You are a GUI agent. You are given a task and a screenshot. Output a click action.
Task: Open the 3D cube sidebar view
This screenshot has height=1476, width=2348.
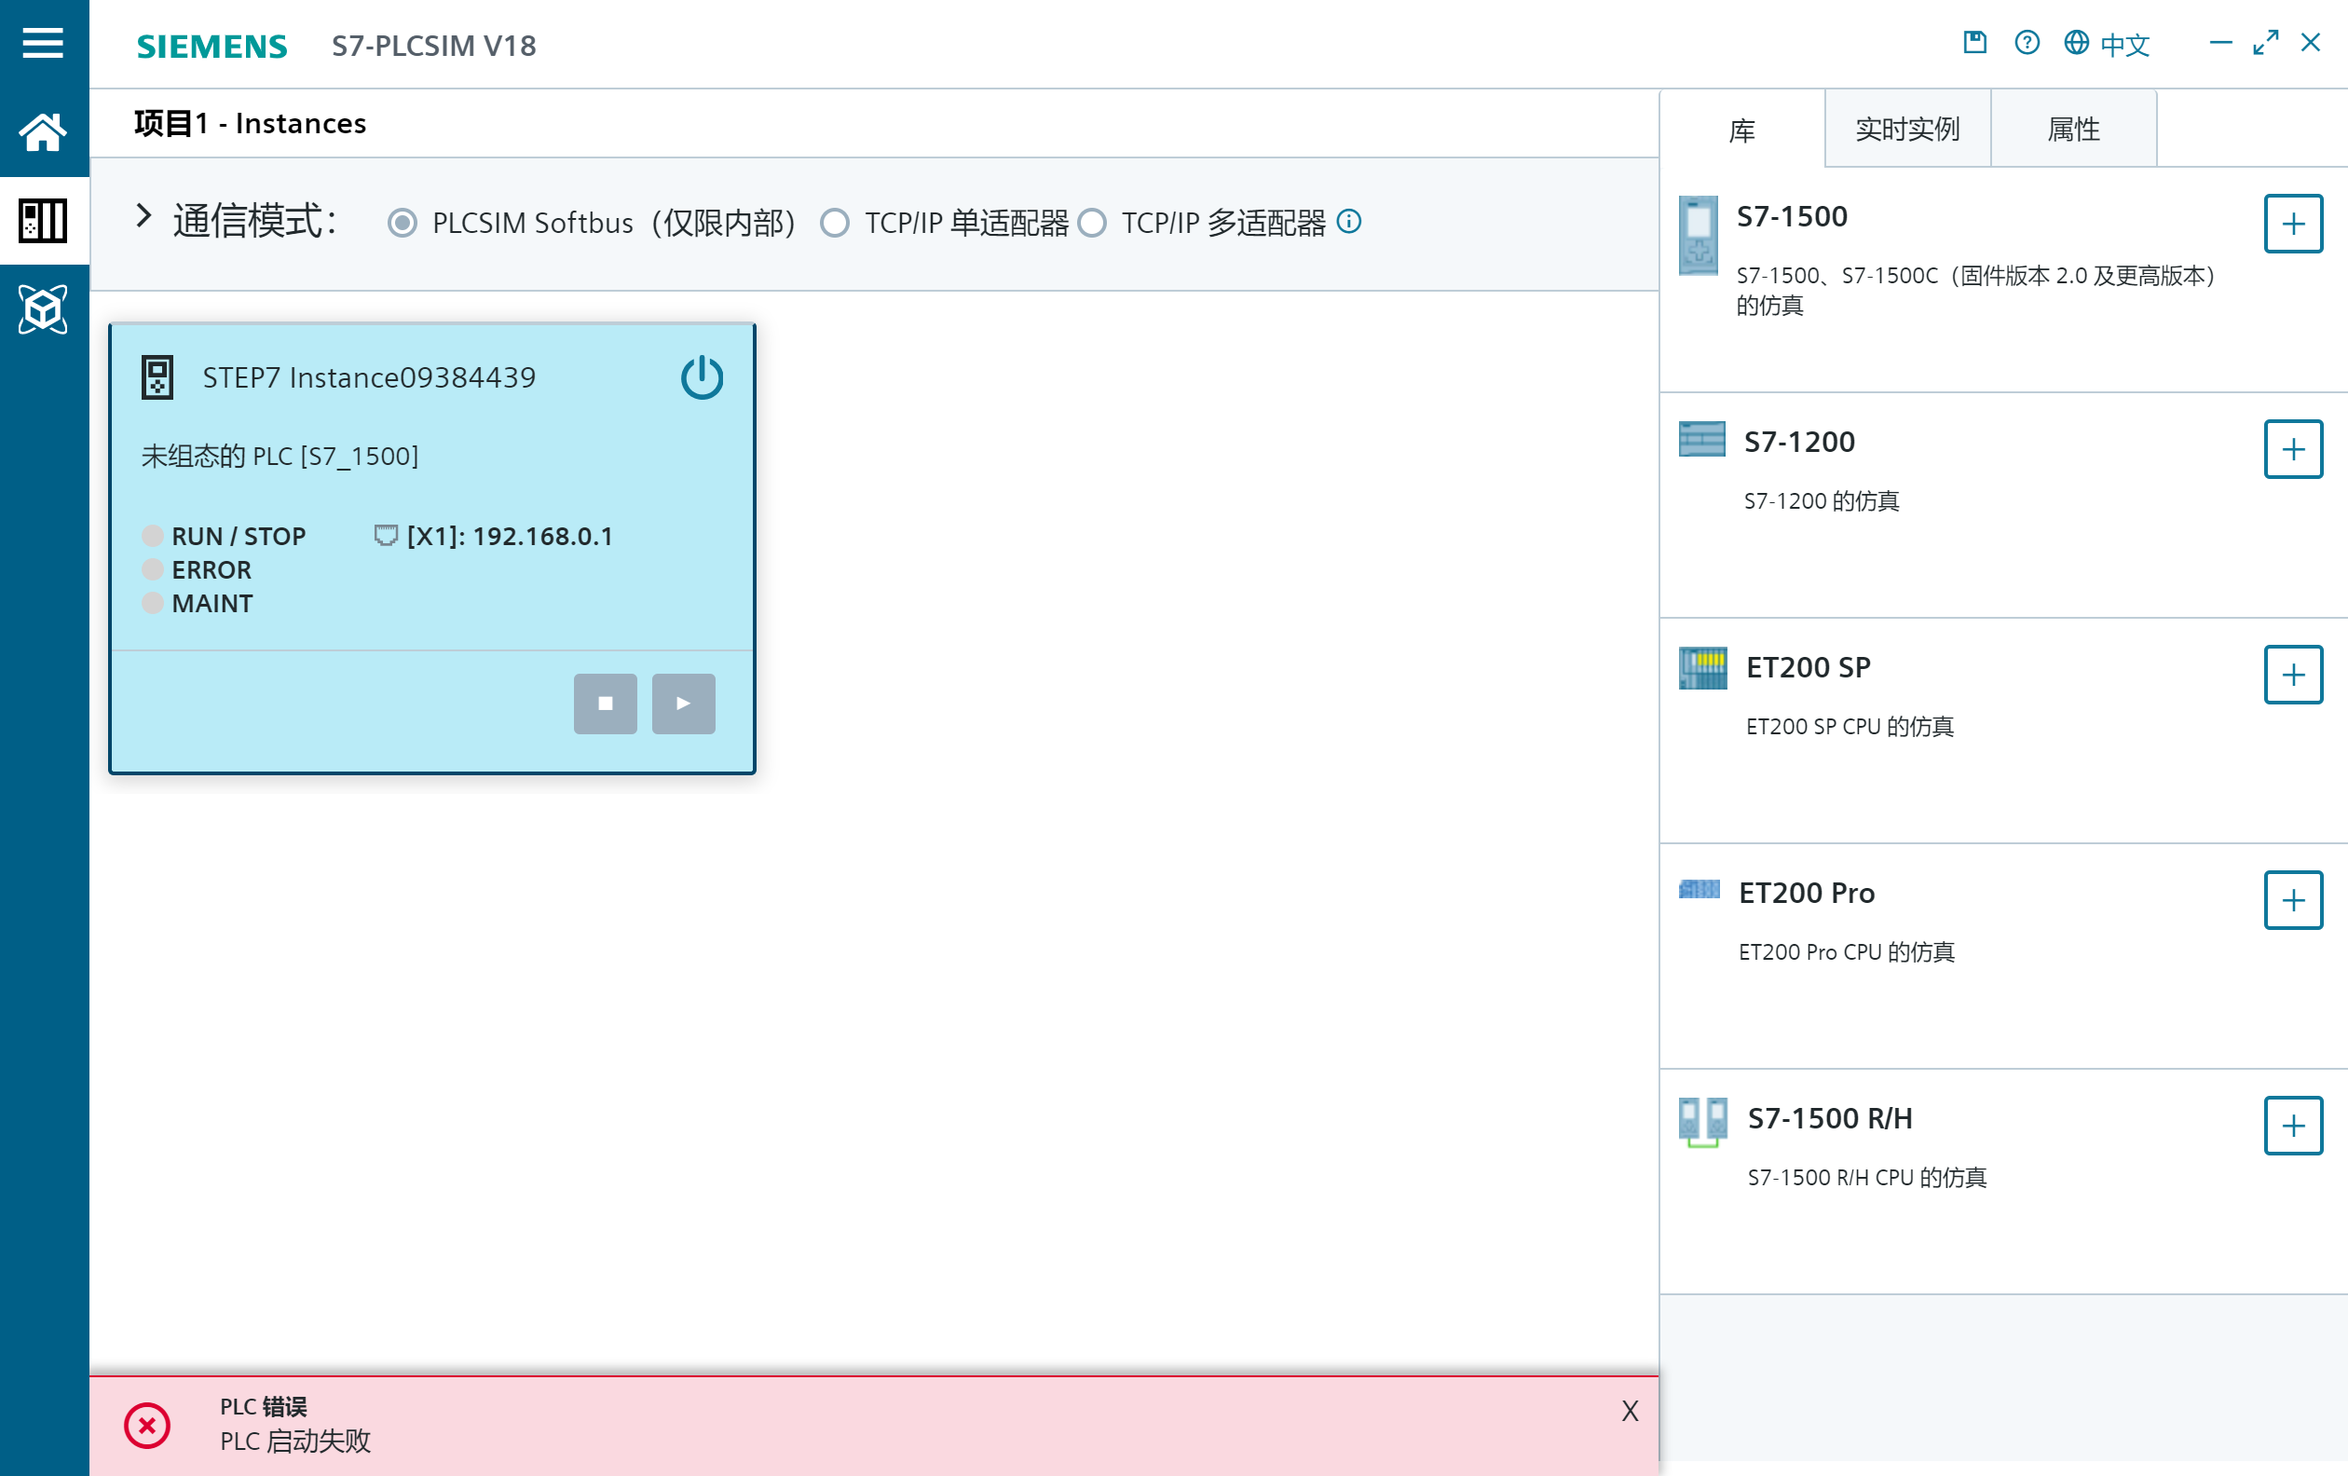(x=43, y=309)
